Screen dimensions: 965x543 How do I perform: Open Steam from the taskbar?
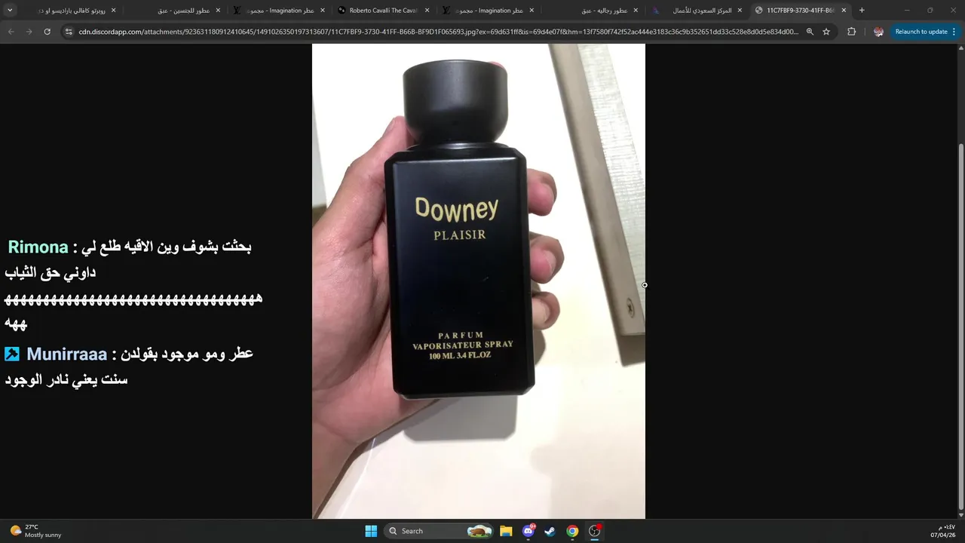[x=550, y=531]
